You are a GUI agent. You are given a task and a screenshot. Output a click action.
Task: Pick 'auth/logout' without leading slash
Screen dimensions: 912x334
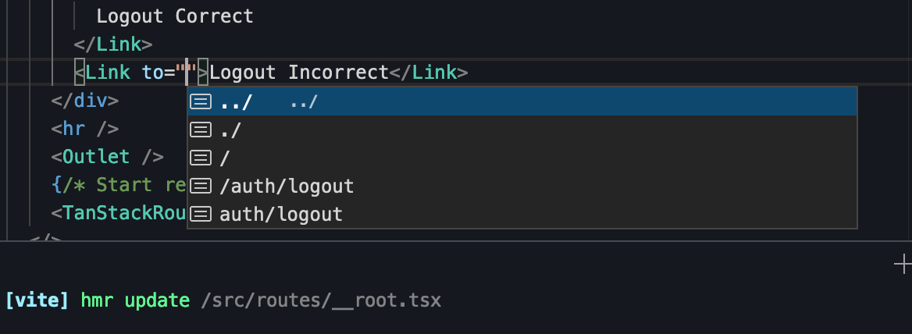522,214
